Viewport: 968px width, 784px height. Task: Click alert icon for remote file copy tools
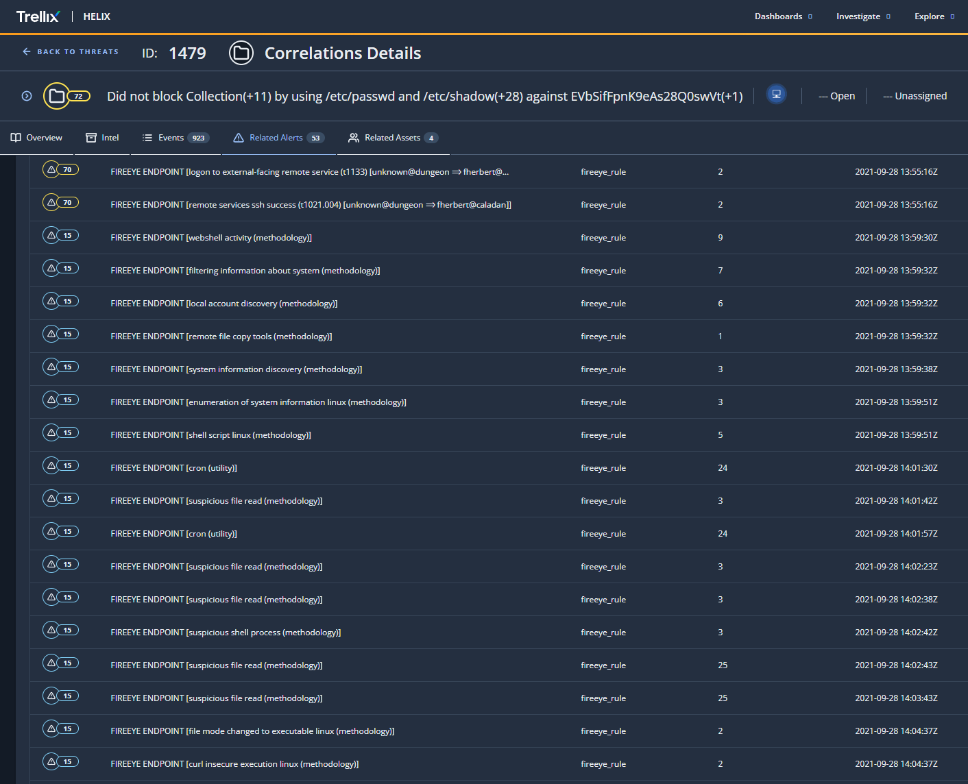(51, 334)
